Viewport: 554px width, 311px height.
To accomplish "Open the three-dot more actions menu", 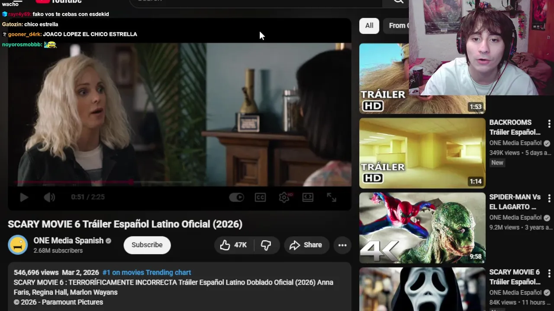I will (x=342, y=245).
